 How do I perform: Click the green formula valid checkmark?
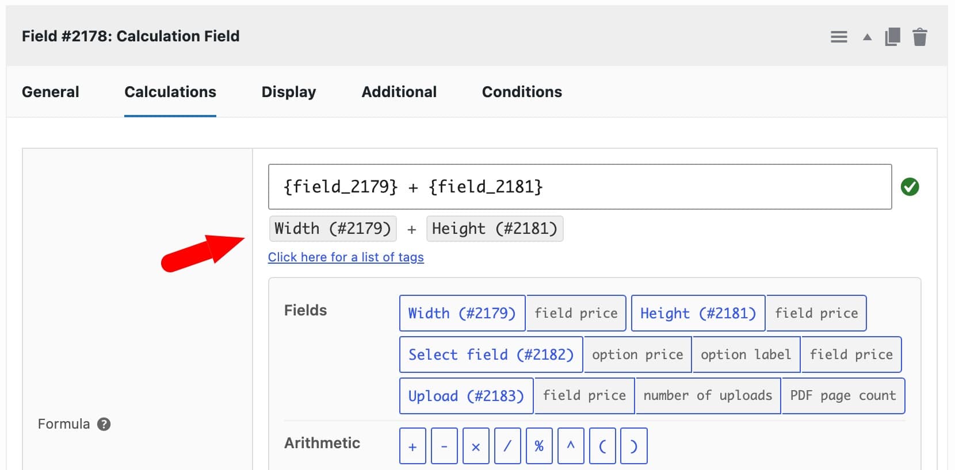[x=910, y=187]
